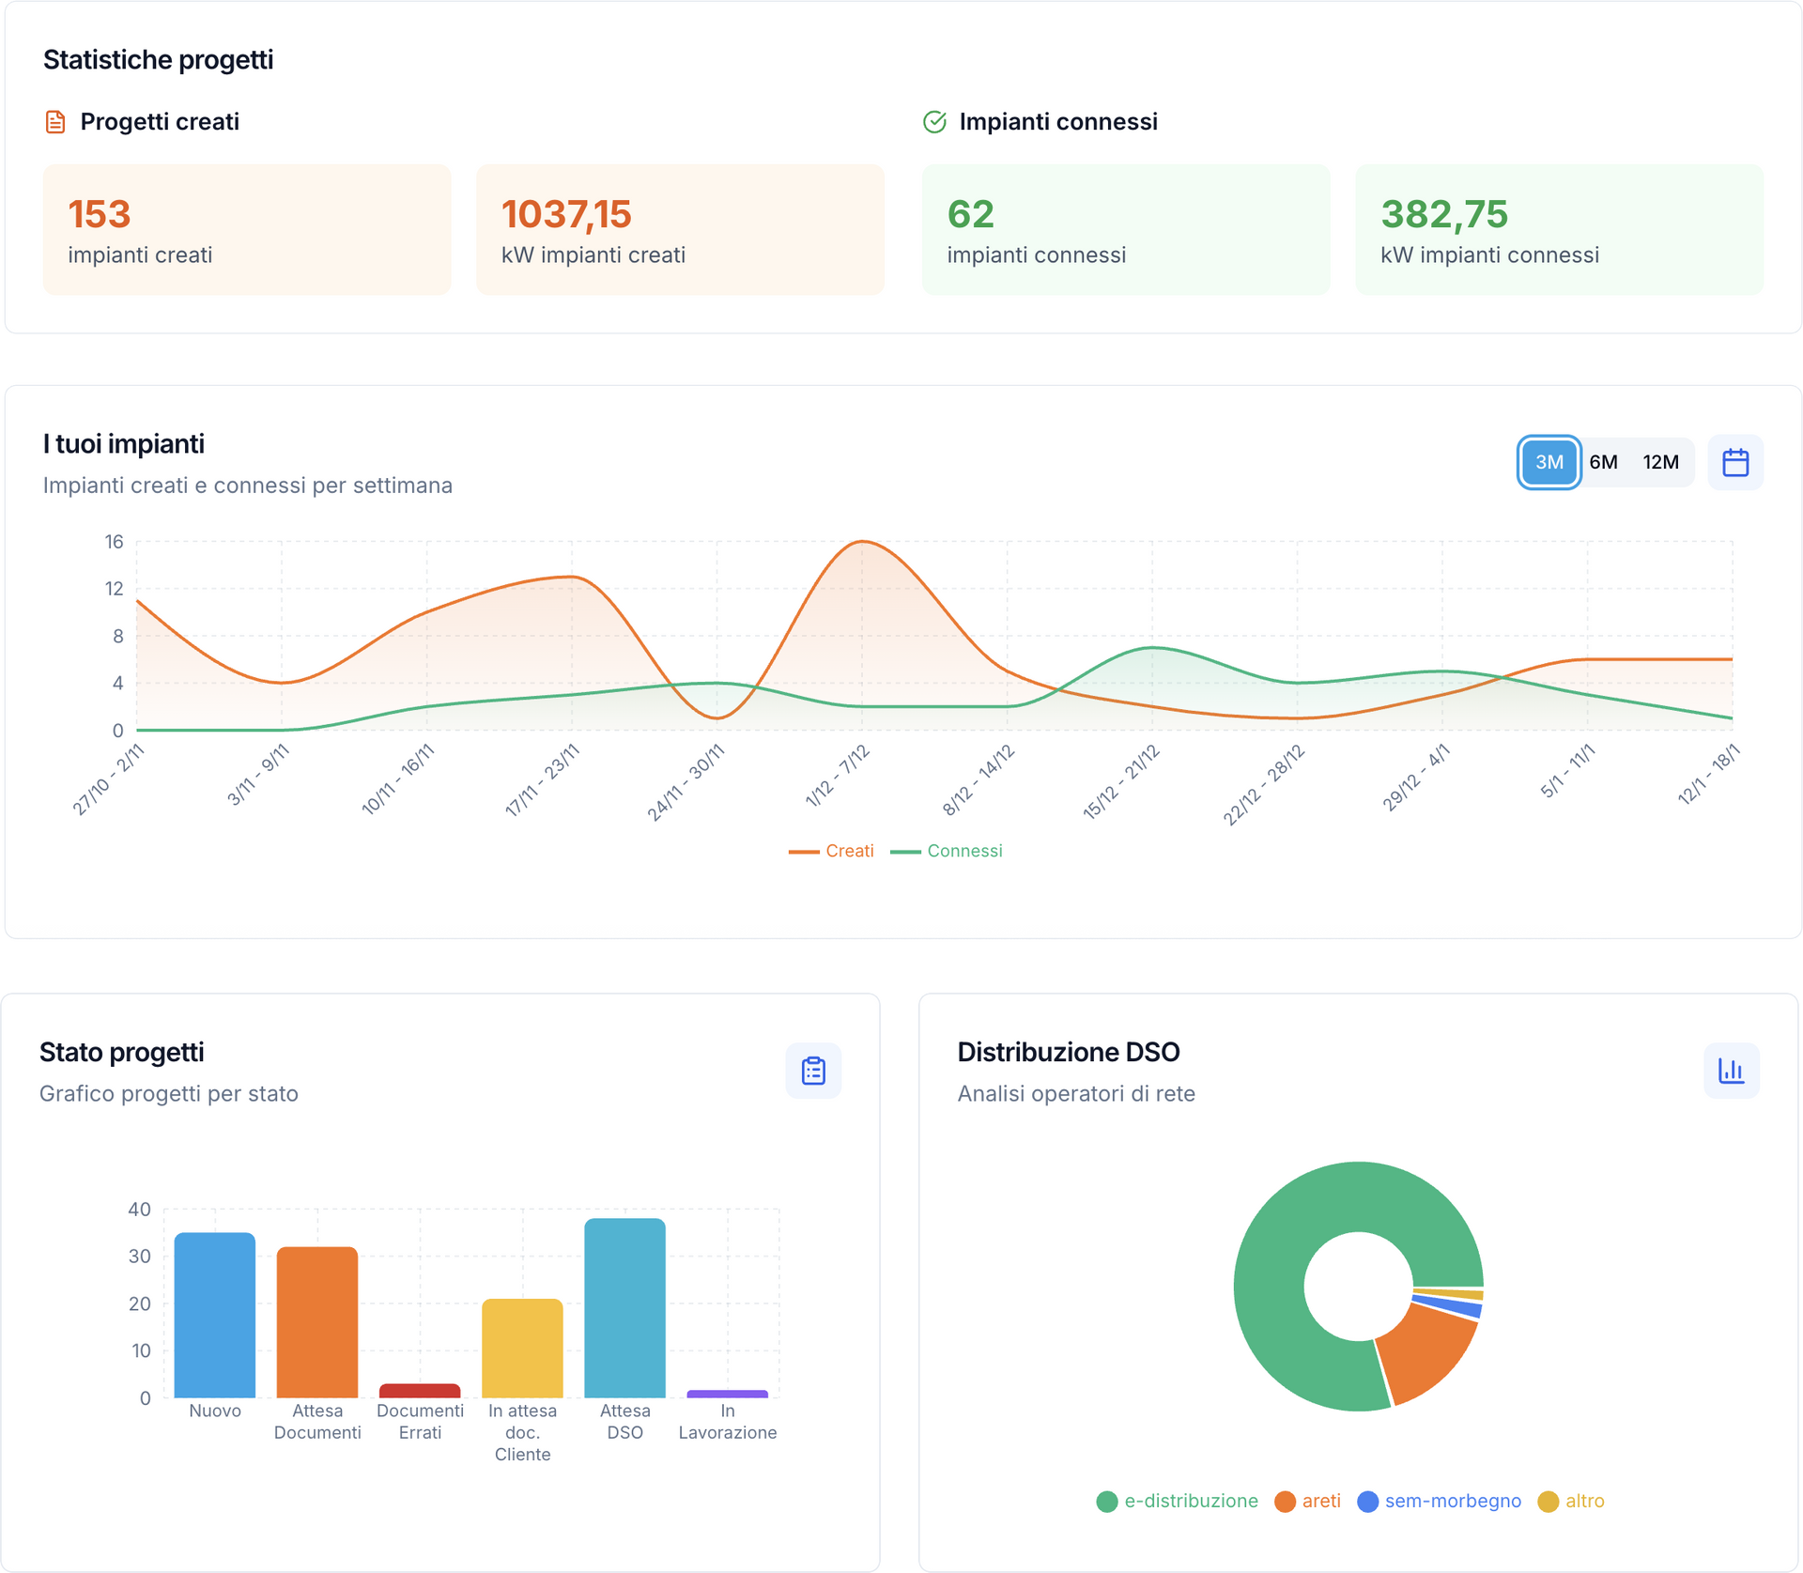The image size is (1803, 1573).
Task: Click the document icon beside Progetti creati
Action: (55, 122)
